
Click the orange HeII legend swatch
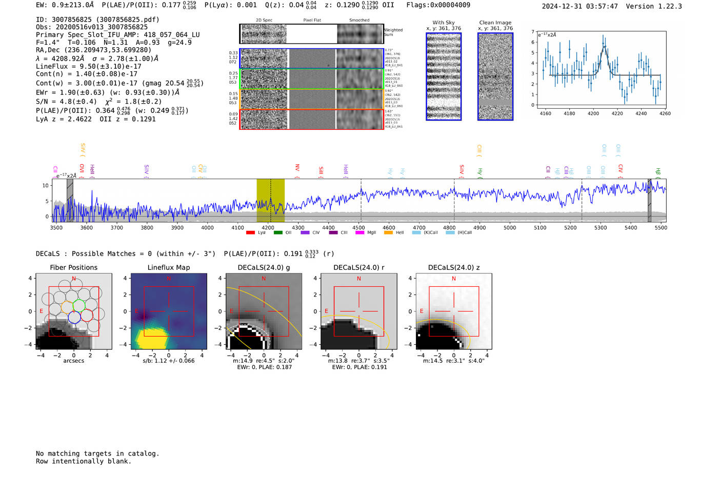[388, 233]
